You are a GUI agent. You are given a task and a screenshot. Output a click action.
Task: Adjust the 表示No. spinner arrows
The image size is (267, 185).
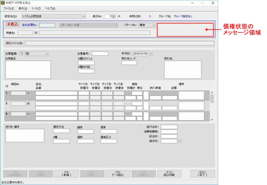pos(114,16)
